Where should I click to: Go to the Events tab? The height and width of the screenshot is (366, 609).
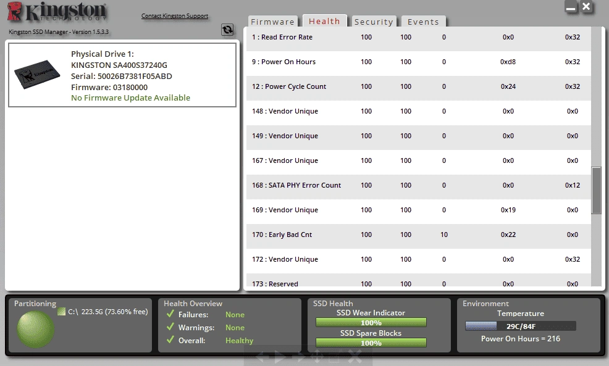coord(423,22)
